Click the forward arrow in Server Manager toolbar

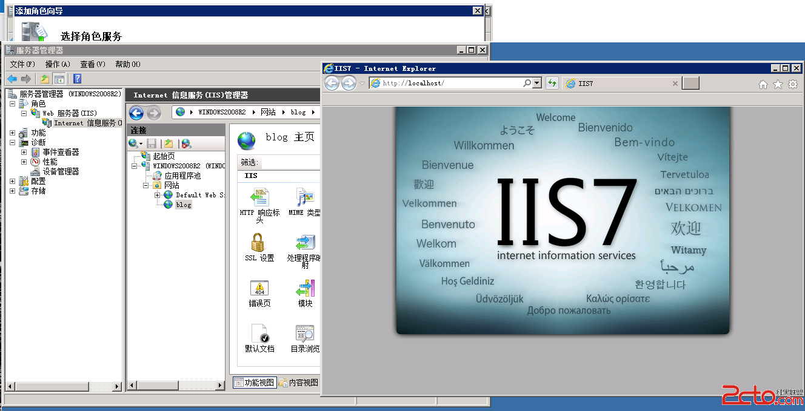[x=25, y=79]
